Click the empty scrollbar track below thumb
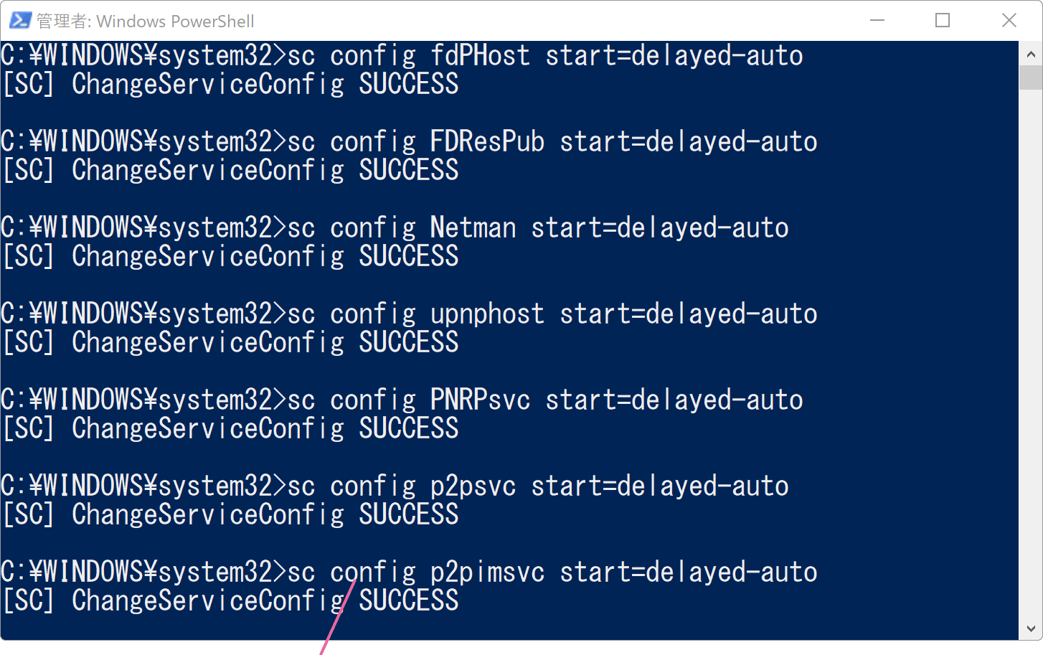Viewport: 1043px width, 655px height. pos(1030,353)
